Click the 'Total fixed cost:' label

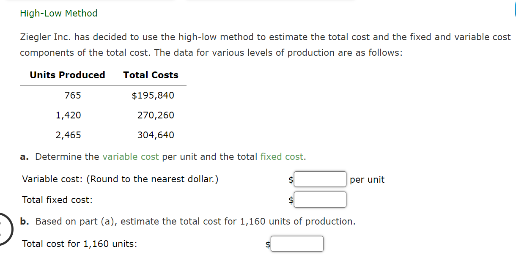57,200
